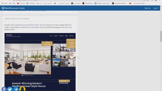Open the Apps bookmark shortcut
This screenshot has height=91, width=162.
[x=5, y=3]
